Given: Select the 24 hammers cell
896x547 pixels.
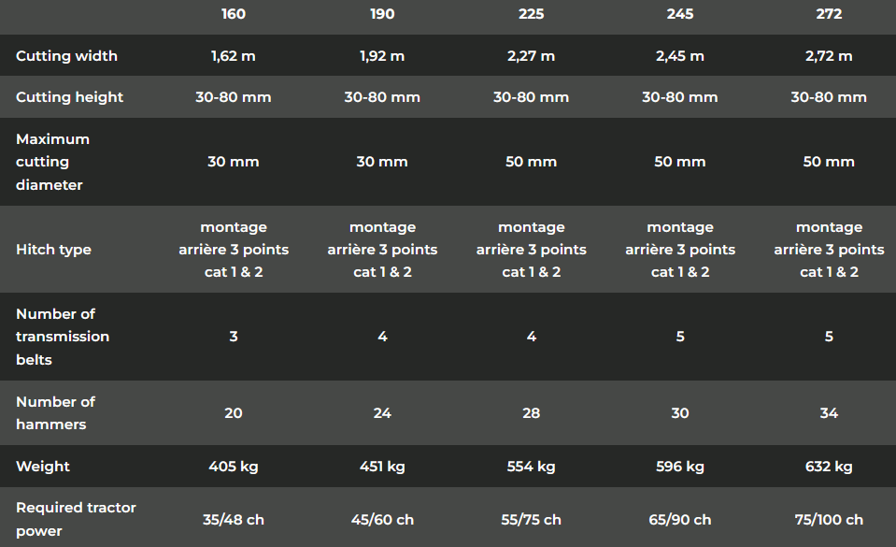Looking at the screenshot, I should click(x=382, y=413).
